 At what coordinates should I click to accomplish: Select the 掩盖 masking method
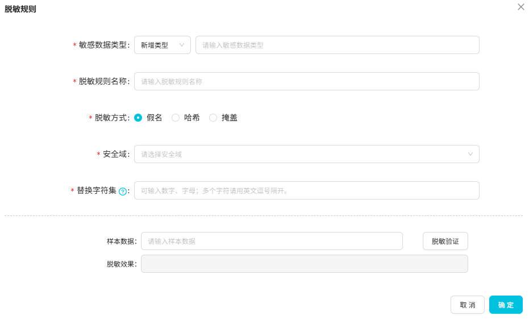click(x=213, y=118)
